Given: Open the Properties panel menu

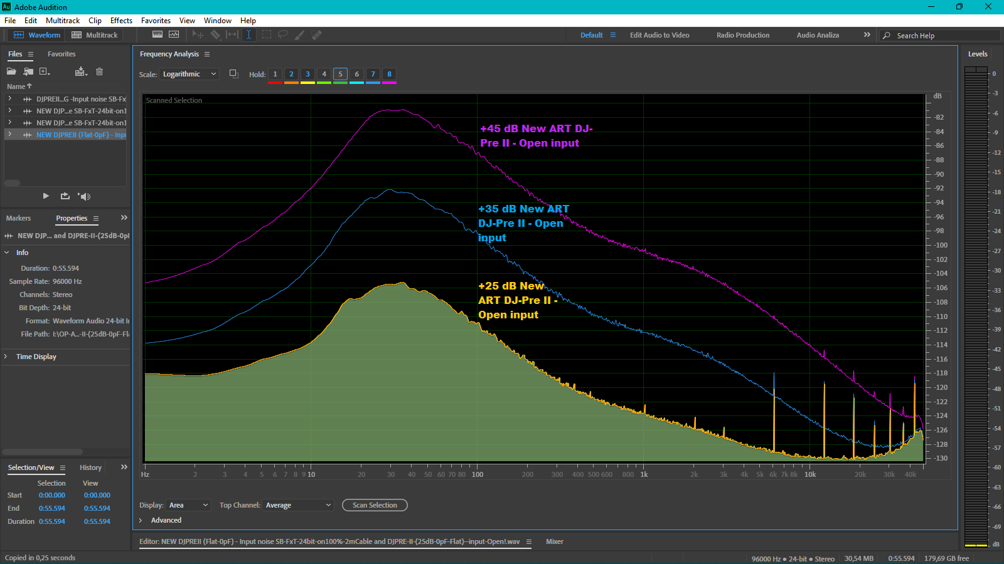Looking at the screenshot, I should click(96, 219).
